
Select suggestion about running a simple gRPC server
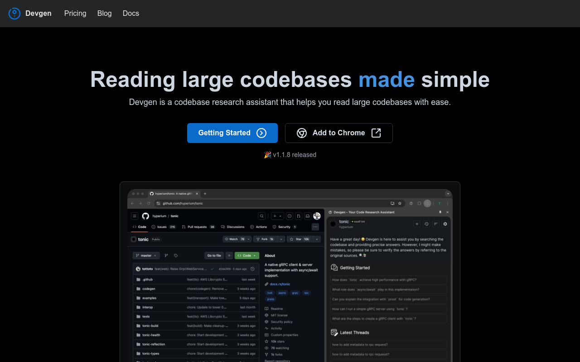point(389,309)
